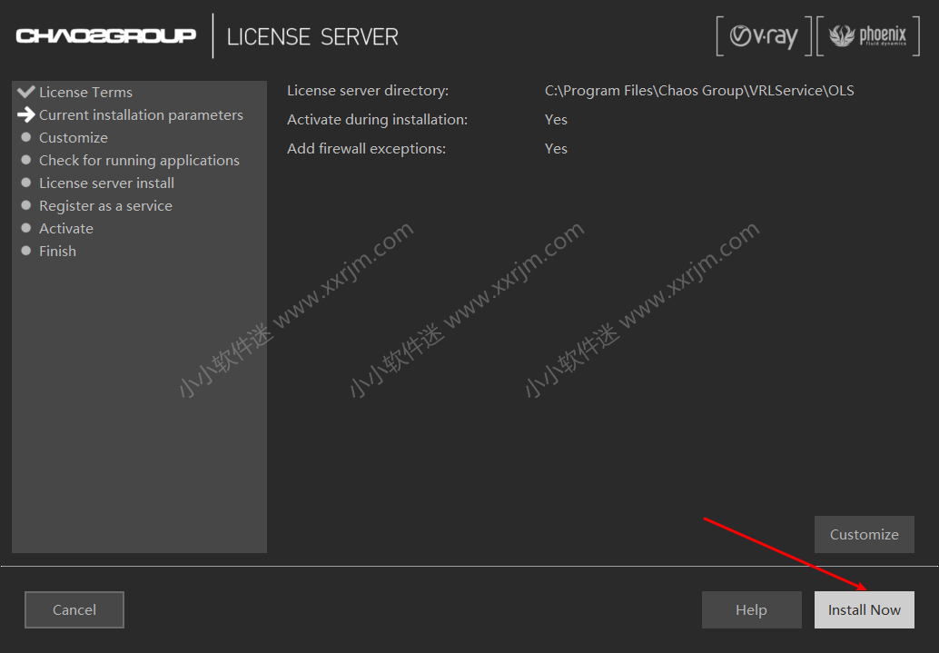Click the Phoenix fluid dynamics logo
This screenshot has height=653, width=939.
pos(868,36)
